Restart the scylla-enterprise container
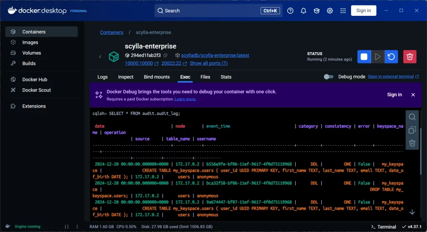The height and width of the screenshot is (232, 427). (391, 57)
